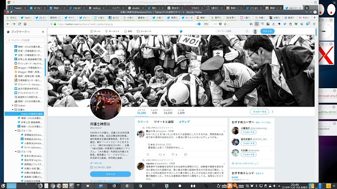This screenshot has height=189, width=337.
Task: Follow the third suggested user
Action: 249,154
